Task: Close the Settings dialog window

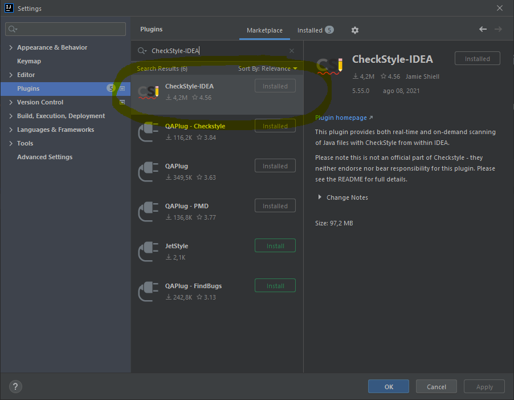Action: pyautogui.click(x=500, y=8)
